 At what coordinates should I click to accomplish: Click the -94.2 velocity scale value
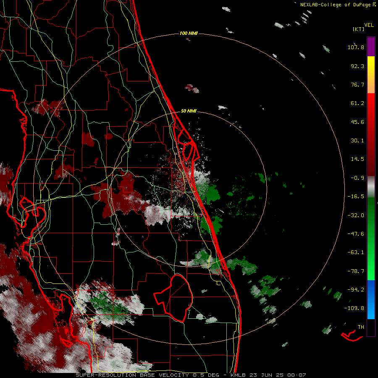click(x=356, y=289)
